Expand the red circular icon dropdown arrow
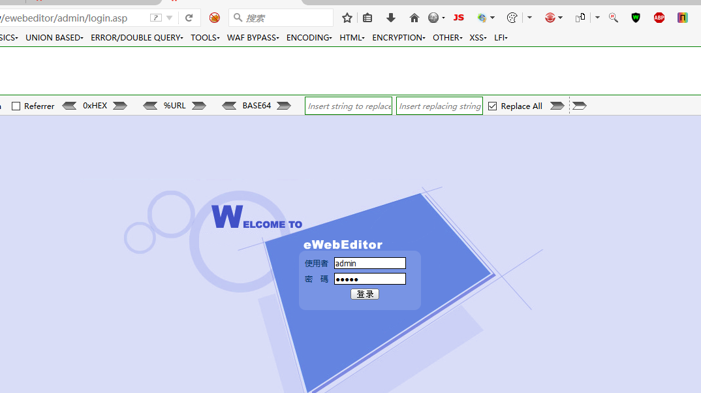The width and height of the screenshot is (701, 393). coord(560,18)
